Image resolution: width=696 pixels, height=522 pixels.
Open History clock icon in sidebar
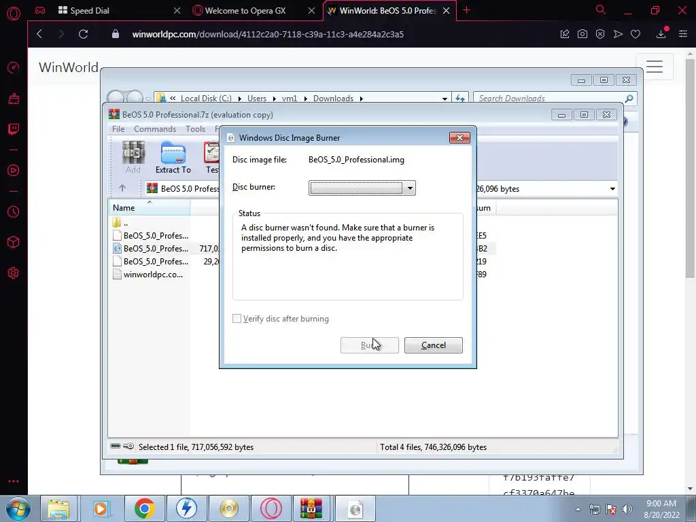pyautogui.click(x=14, y=212)
